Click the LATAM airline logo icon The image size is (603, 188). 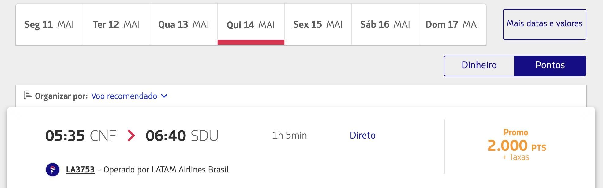[53, 170]
